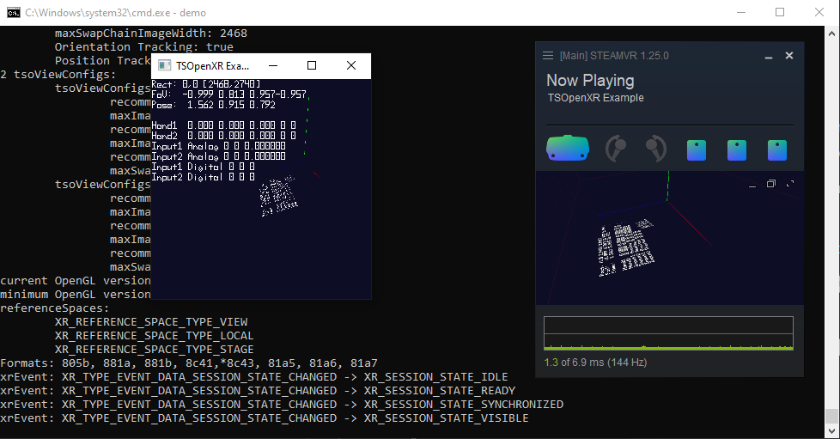Click the '[Main] STEAMVR 1.25.0' title text
Image resolution: width=840 pixels, height=439 pixels.
[614, 56]
